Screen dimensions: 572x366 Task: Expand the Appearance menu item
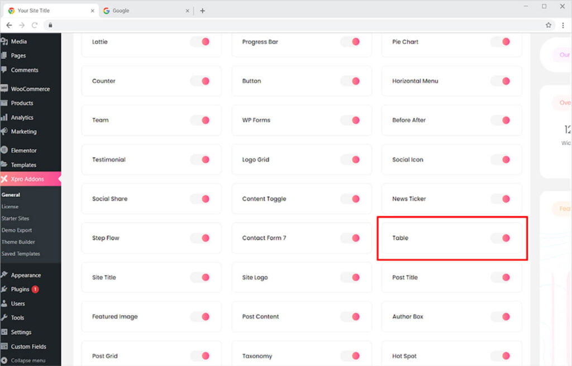[x=26, y=275]
